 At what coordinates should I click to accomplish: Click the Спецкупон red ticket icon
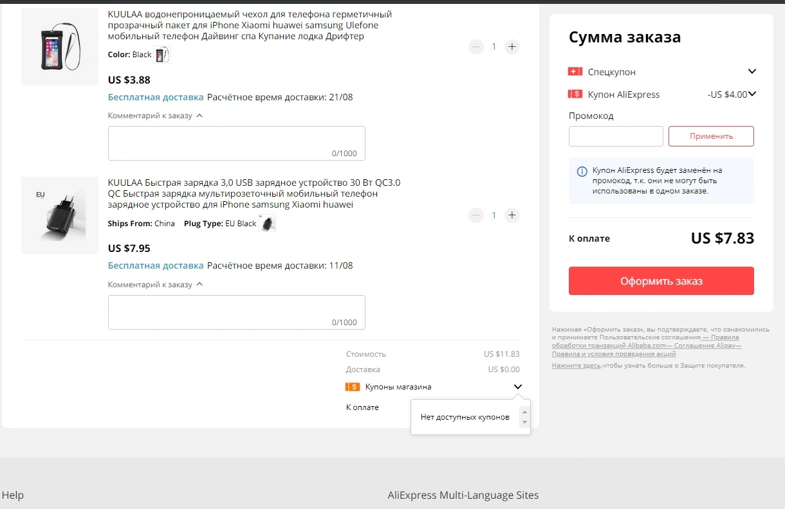(x=575, y=71)
